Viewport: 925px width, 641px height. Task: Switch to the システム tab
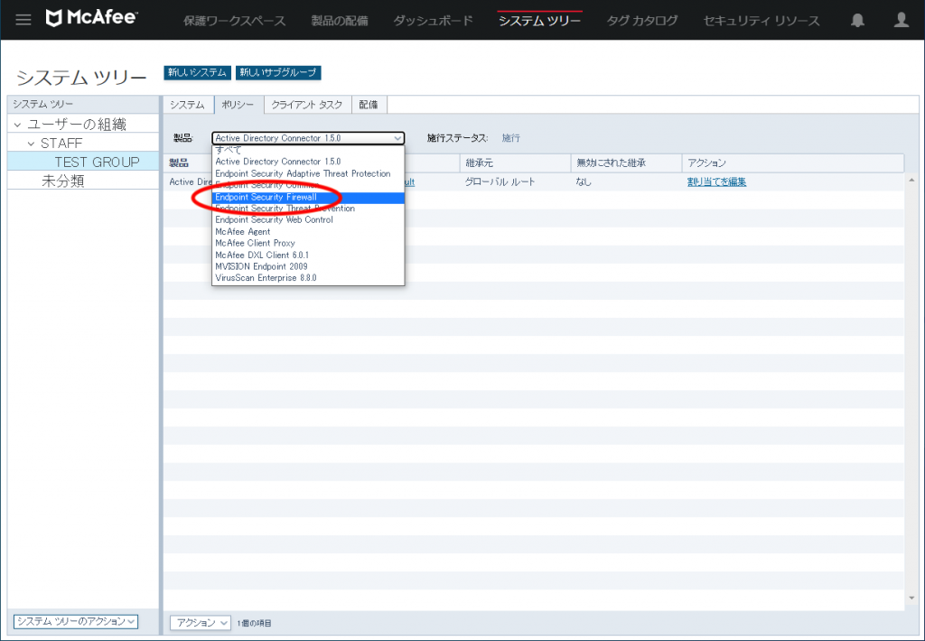click(188, 105)
